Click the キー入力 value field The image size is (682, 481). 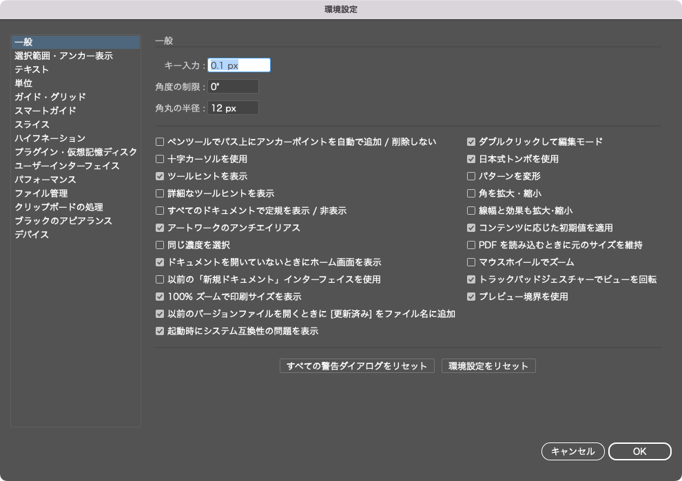(239, 65)
